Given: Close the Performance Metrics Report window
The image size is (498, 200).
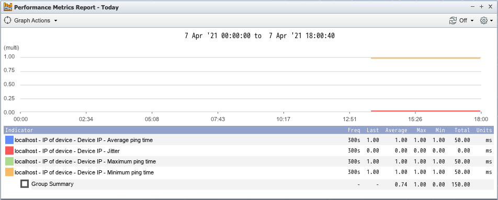Looking at the screenshot, I should point(490,7).
